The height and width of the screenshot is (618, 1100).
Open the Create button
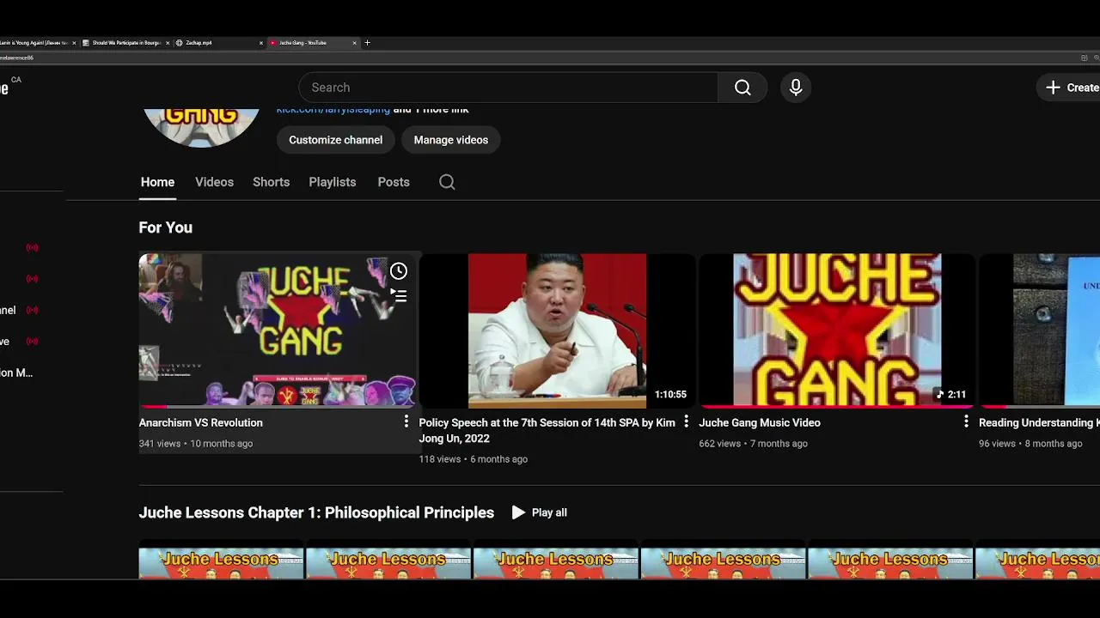pos(1069,88)
